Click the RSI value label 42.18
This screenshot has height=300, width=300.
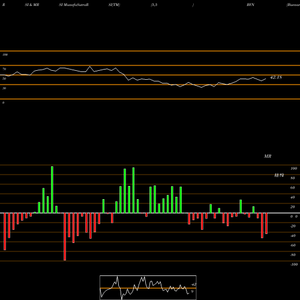tap(276, 77)
